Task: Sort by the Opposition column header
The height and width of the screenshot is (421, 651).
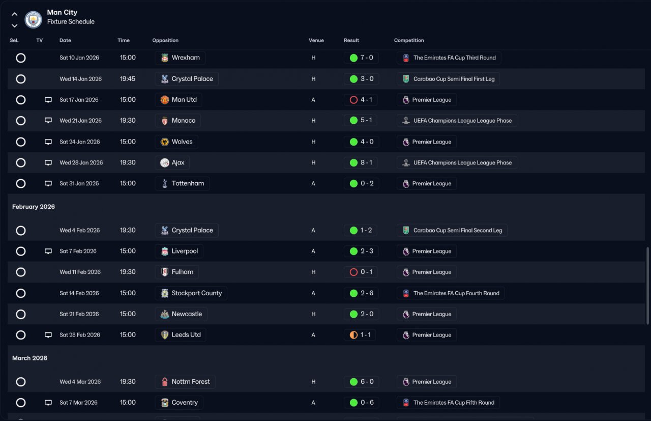Action: point(165,40)
